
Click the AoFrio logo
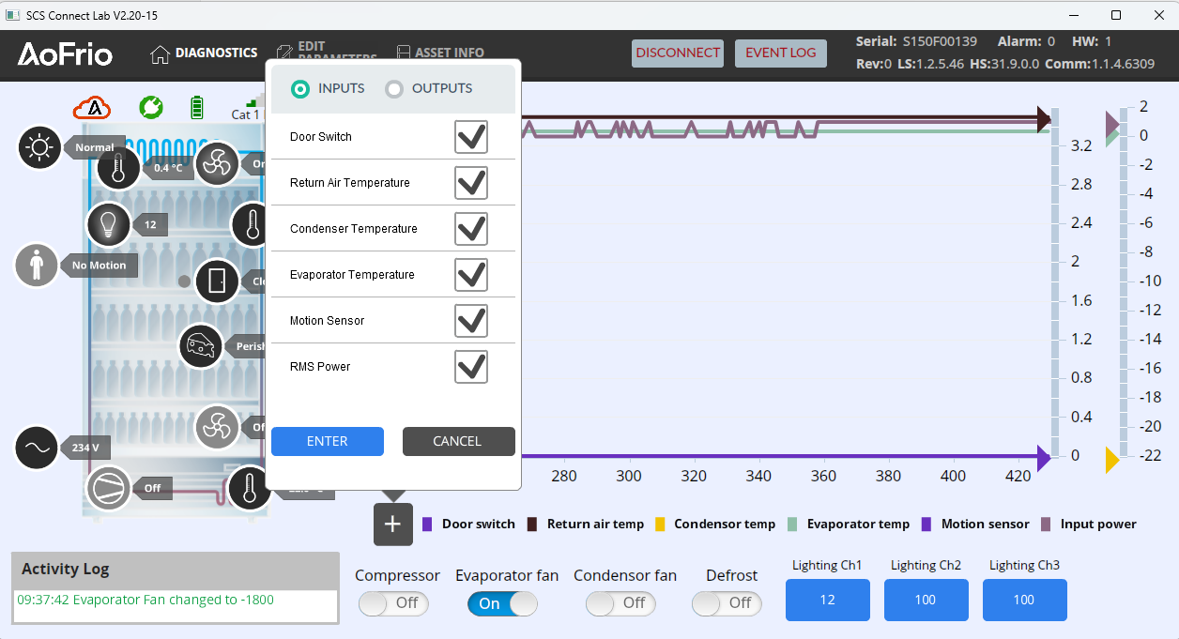(x=65, y=53)
